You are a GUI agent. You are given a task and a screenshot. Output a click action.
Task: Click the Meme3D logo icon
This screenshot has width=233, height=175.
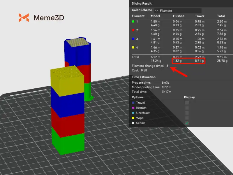click(24, 18)
